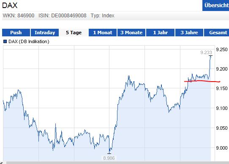This screenshot has width=229, height=164.
Task: Click the chart low label 8.986
Action: coord(109,158)
